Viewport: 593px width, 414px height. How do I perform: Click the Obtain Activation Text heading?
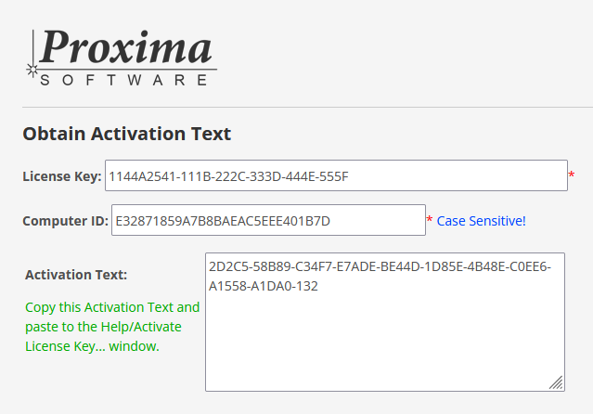[127, 134]
